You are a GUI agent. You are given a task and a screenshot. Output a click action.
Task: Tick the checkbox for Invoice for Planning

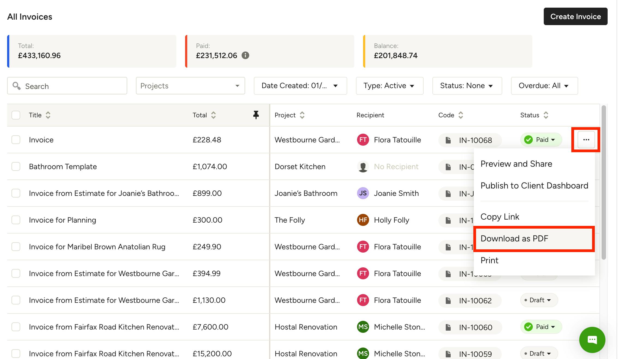pos(16,220)
